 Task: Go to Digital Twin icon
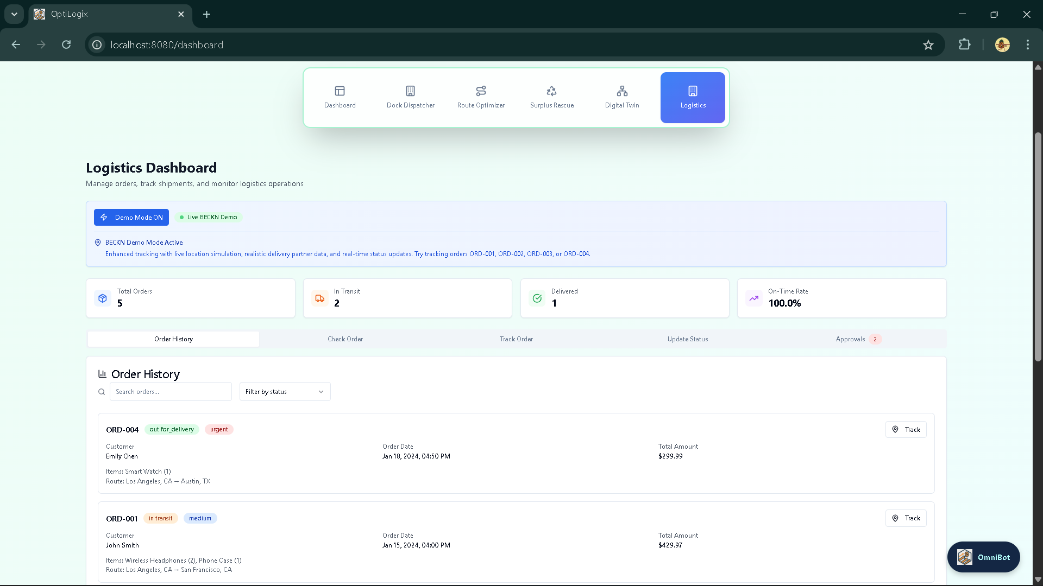(x=622, y=91)
